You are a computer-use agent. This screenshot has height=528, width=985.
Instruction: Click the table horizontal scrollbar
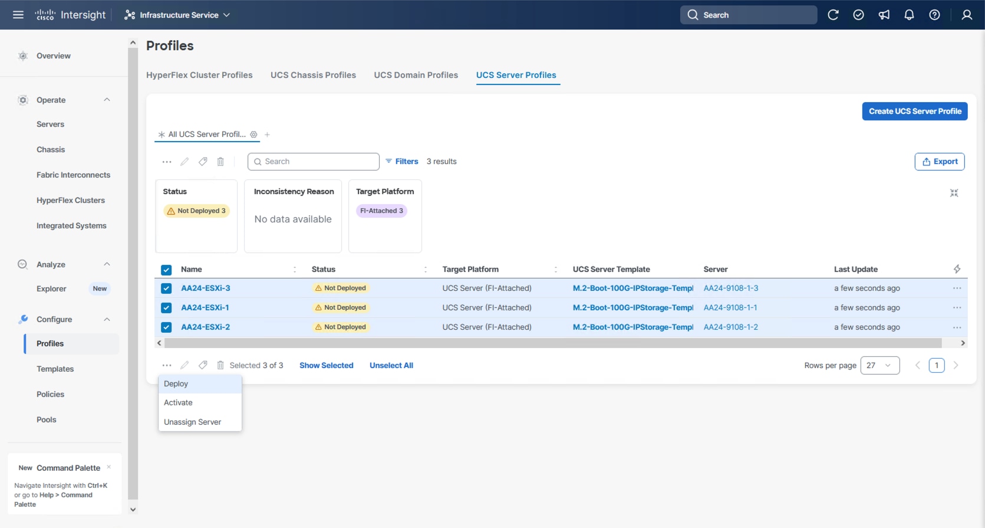point(553,343)
